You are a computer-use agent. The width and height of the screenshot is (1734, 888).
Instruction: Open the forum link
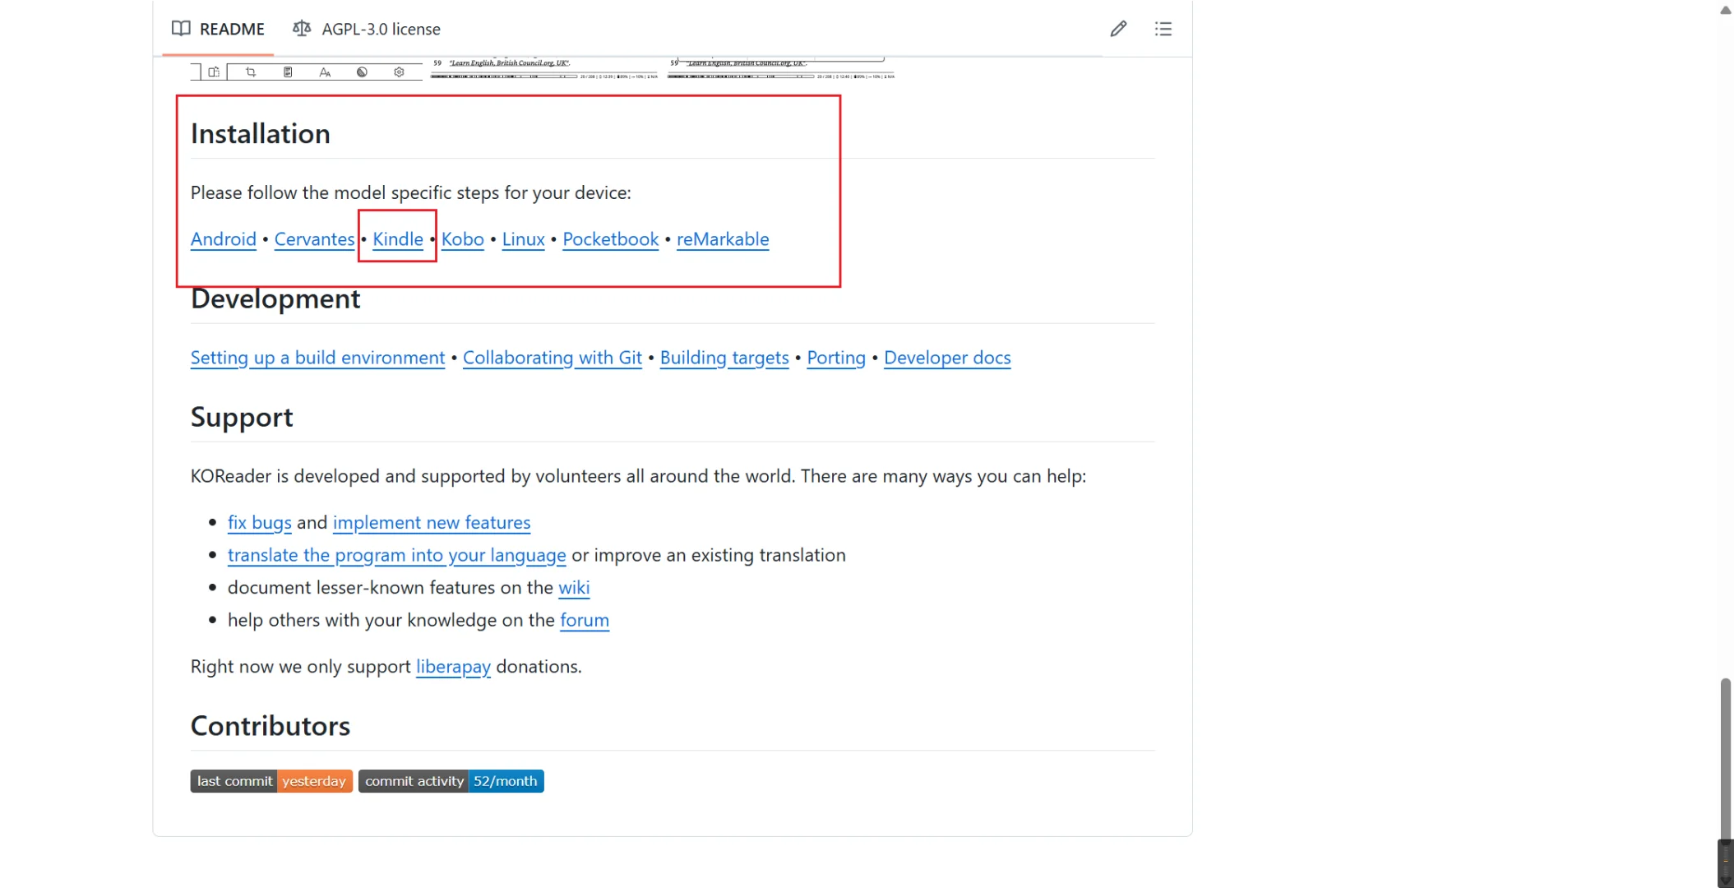pos(585,620)
